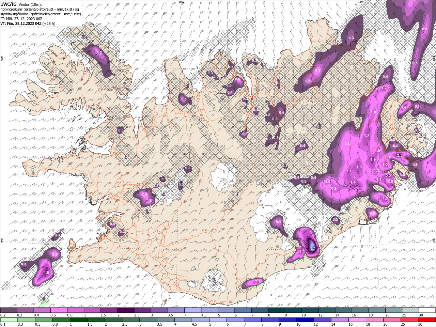The height and width of the screenshot is (327, 436).
Task: Click the 'UWC/IG' title text
Action: (x=9, y=4)
